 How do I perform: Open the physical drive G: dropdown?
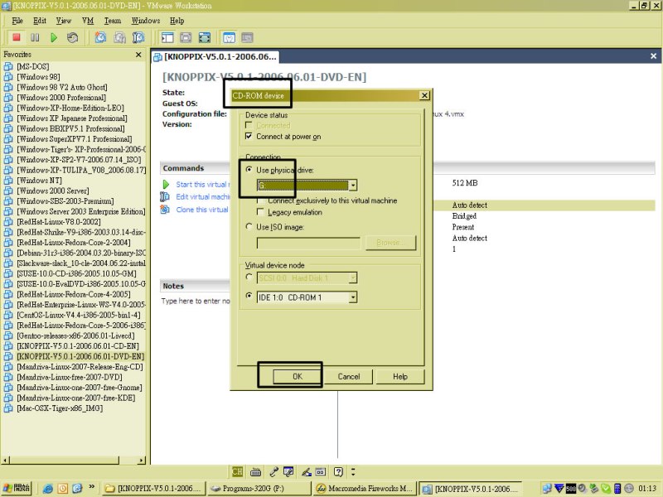coord(353,185)
